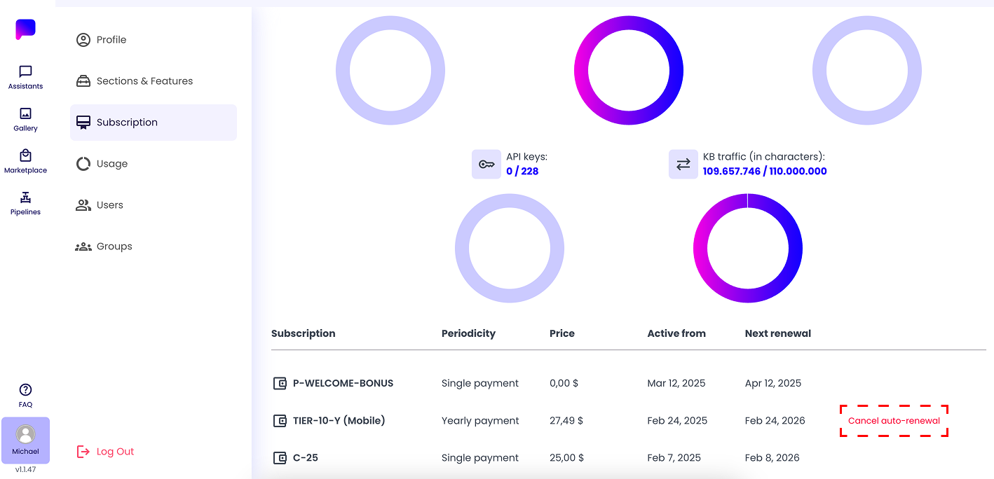This screenshot has width=994, height=479.
Task: Open the Pipelines icon in sidebar
Action: click(25, 197)
